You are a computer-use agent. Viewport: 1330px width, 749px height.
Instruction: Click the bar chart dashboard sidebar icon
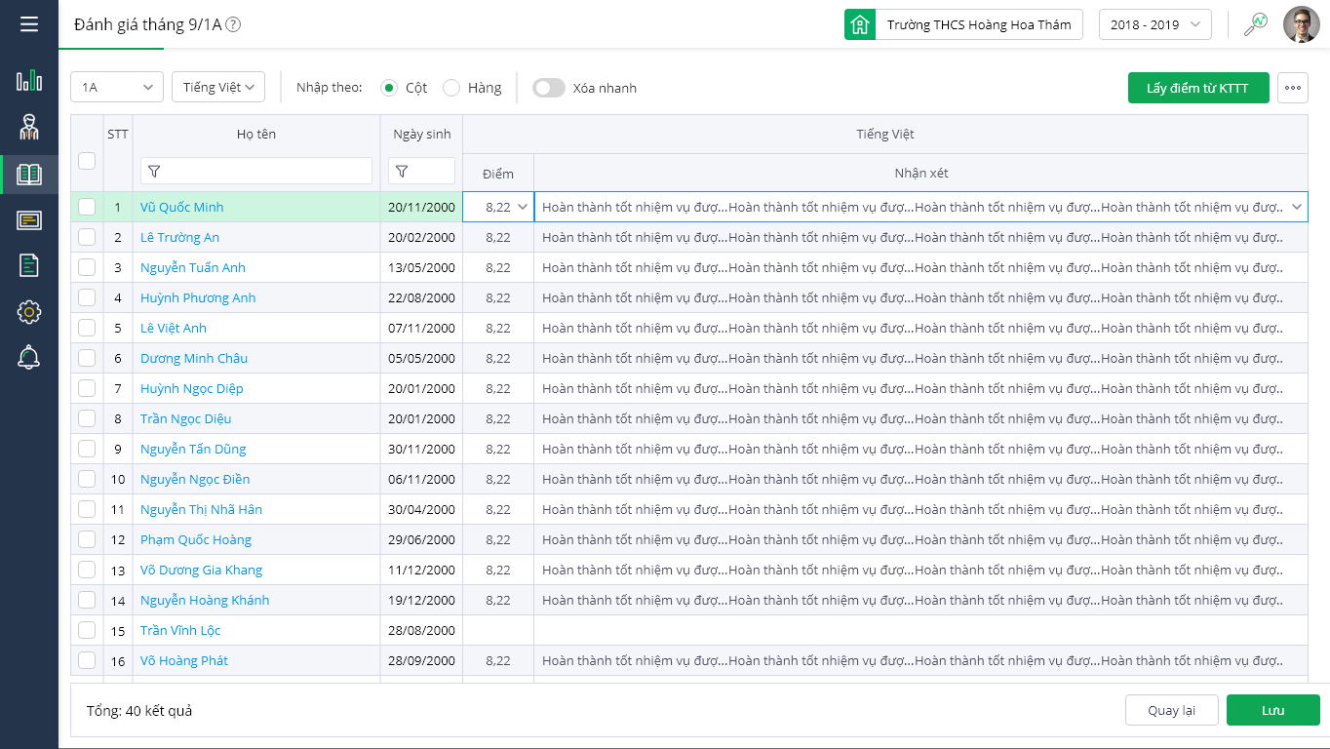coord(29,80)
